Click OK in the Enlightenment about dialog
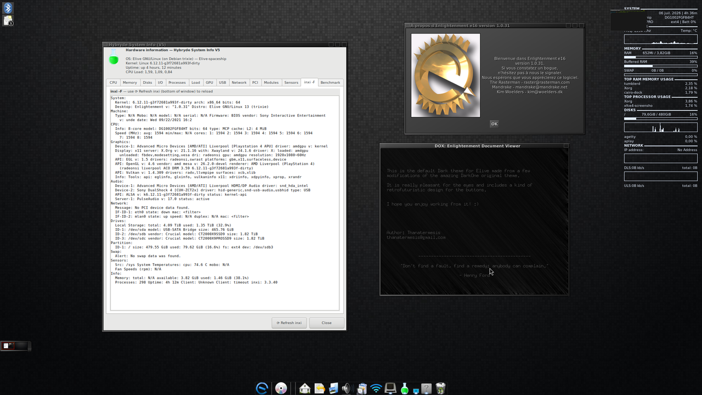This screenshot has height=395, width=702. click(x=494, y=124)
